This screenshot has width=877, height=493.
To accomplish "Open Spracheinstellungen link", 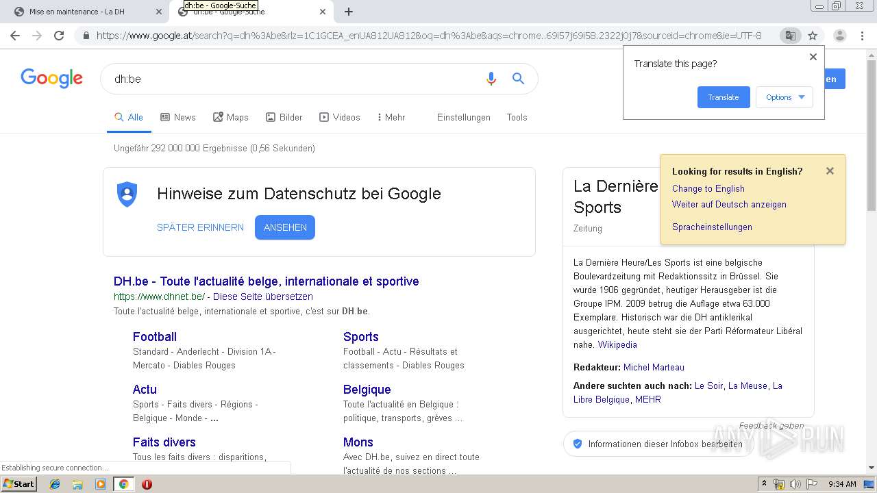I will pos(712,227).
